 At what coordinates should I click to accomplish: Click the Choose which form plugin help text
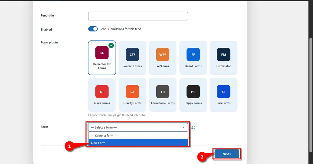tap(117, 115)
